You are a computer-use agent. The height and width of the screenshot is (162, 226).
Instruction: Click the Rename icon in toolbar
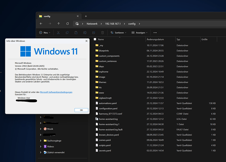click(85, 33)
